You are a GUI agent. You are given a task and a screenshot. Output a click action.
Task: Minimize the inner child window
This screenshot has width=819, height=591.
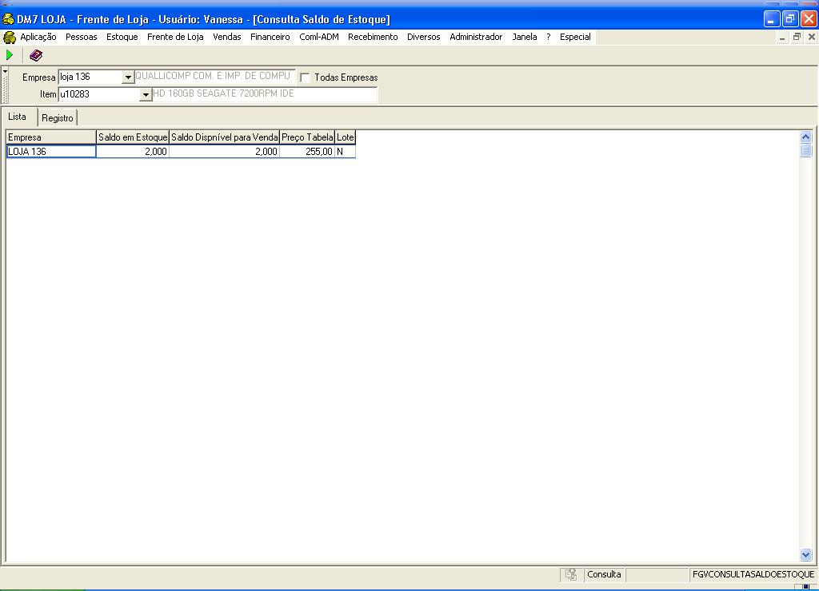(782, 37)
